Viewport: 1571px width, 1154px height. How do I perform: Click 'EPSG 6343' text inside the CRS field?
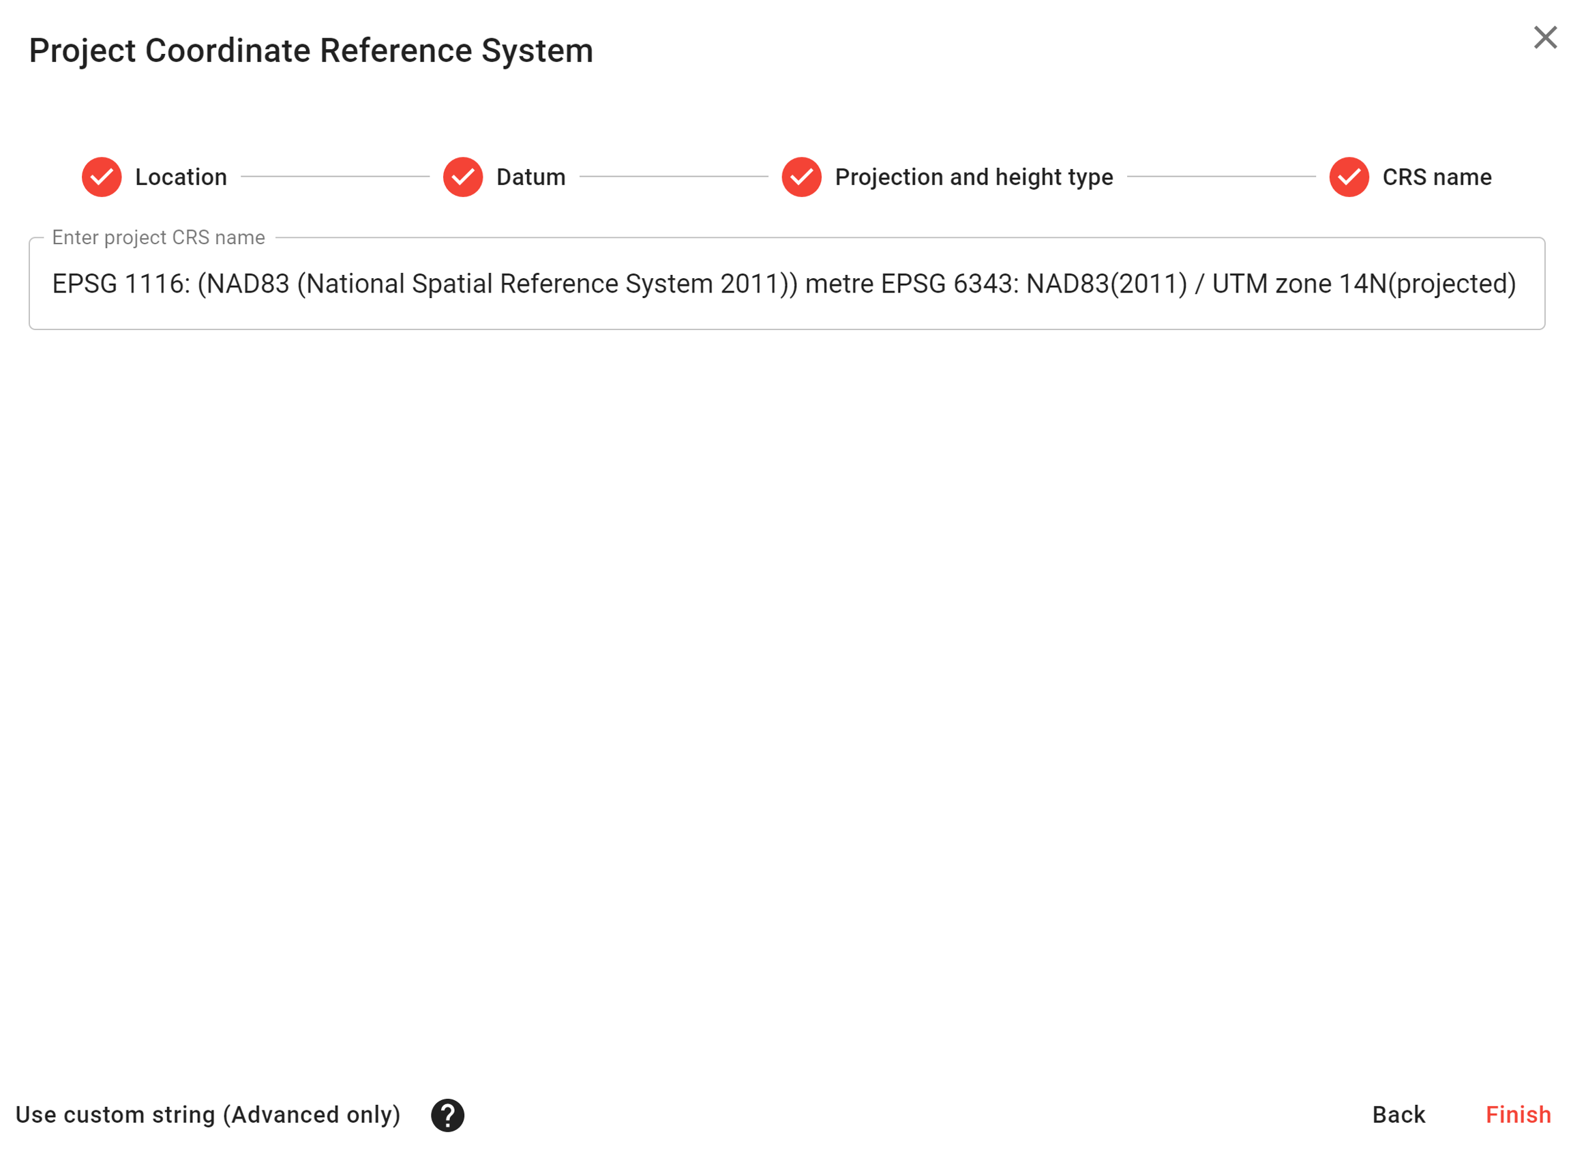(x=948, y=284)
